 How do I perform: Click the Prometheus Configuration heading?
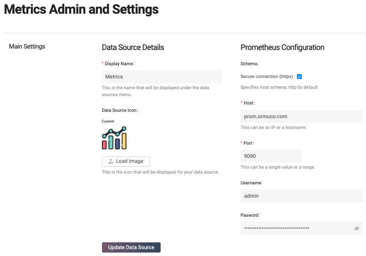click(x=282, y=48)
